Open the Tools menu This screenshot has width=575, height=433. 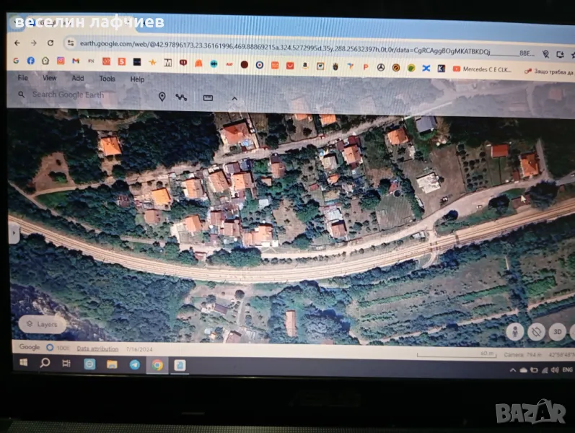coord(107,79)
